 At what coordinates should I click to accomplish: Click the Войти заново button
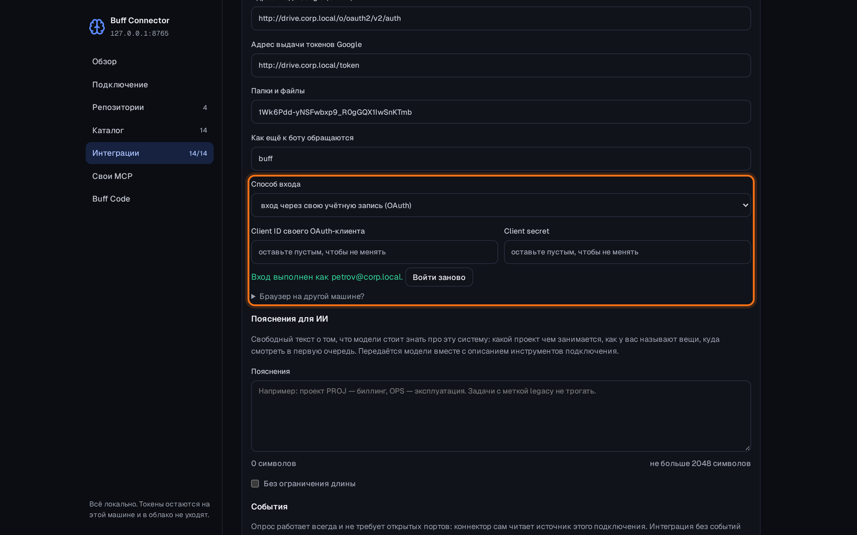tap(439, 277)
